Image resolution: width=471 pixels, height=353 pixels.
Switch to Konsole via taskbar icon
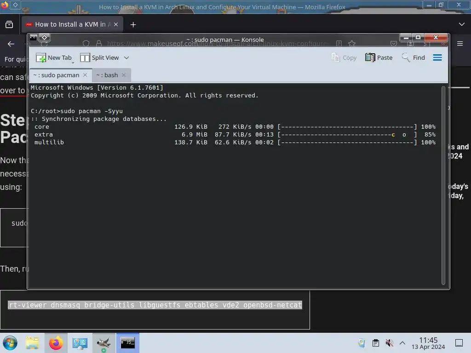(128, 343)
